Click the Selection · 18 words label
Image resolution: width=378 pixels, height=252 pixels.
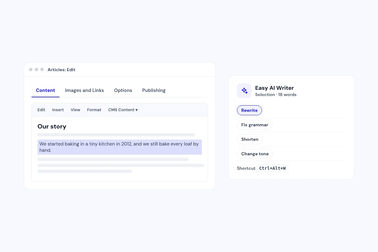tap(276, 95)
